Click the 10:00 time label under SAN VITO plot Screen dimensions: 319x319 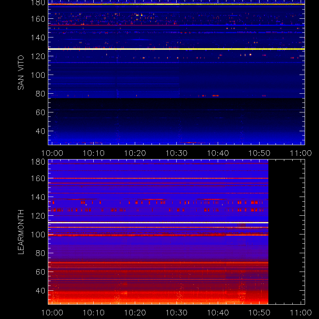52,153
